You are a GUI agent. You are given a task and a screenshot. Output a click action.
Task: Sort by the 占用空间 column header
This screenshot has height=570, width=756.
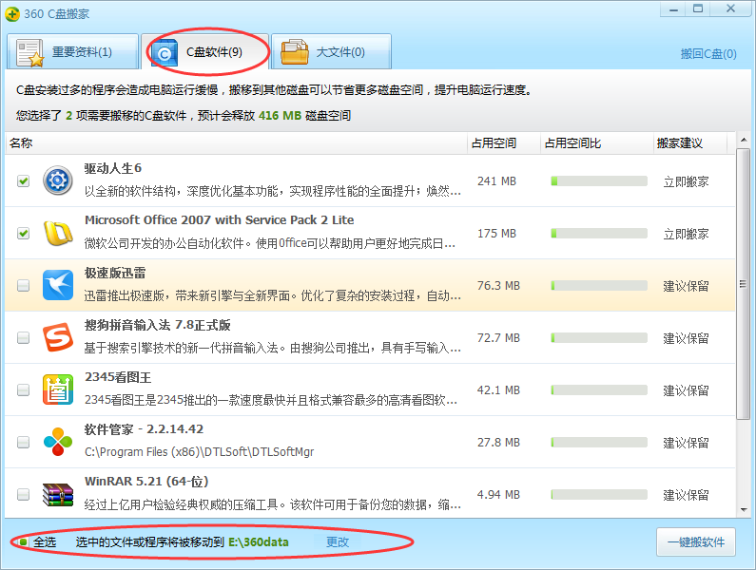click(504, 143)
